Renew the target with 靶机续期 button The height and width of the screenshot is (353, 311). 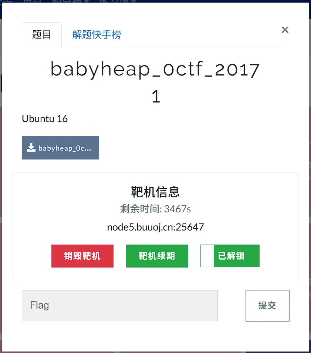(x=157, y=256)
